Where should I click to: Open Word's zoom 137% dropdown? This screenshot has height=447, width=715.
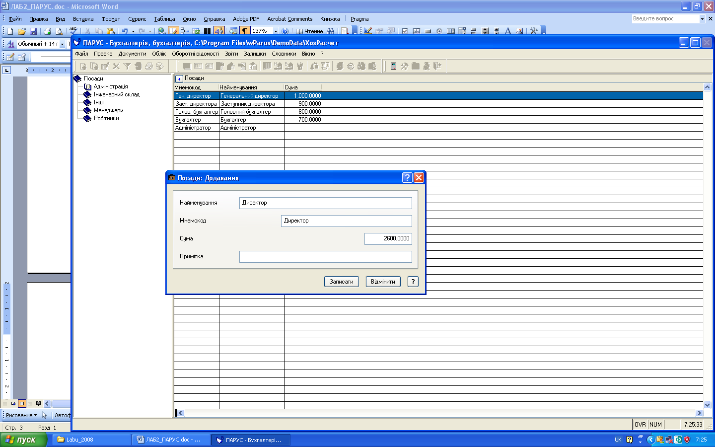pos(276,31)
